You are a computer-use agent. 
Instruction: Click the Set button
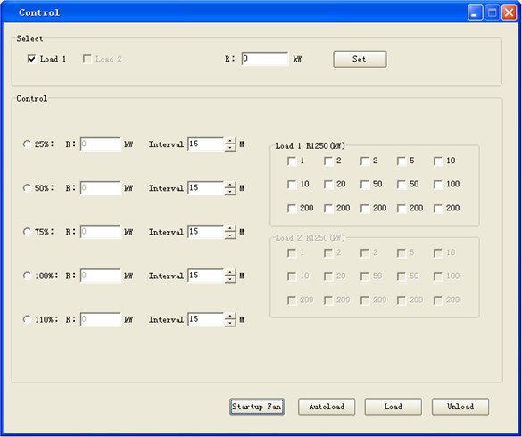360,59
